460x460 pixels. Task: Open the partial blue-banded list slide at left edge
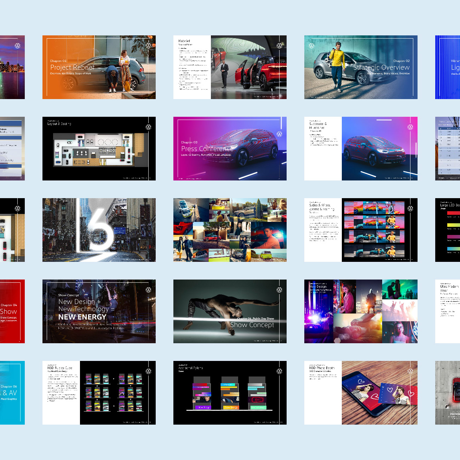pos(12,149)
